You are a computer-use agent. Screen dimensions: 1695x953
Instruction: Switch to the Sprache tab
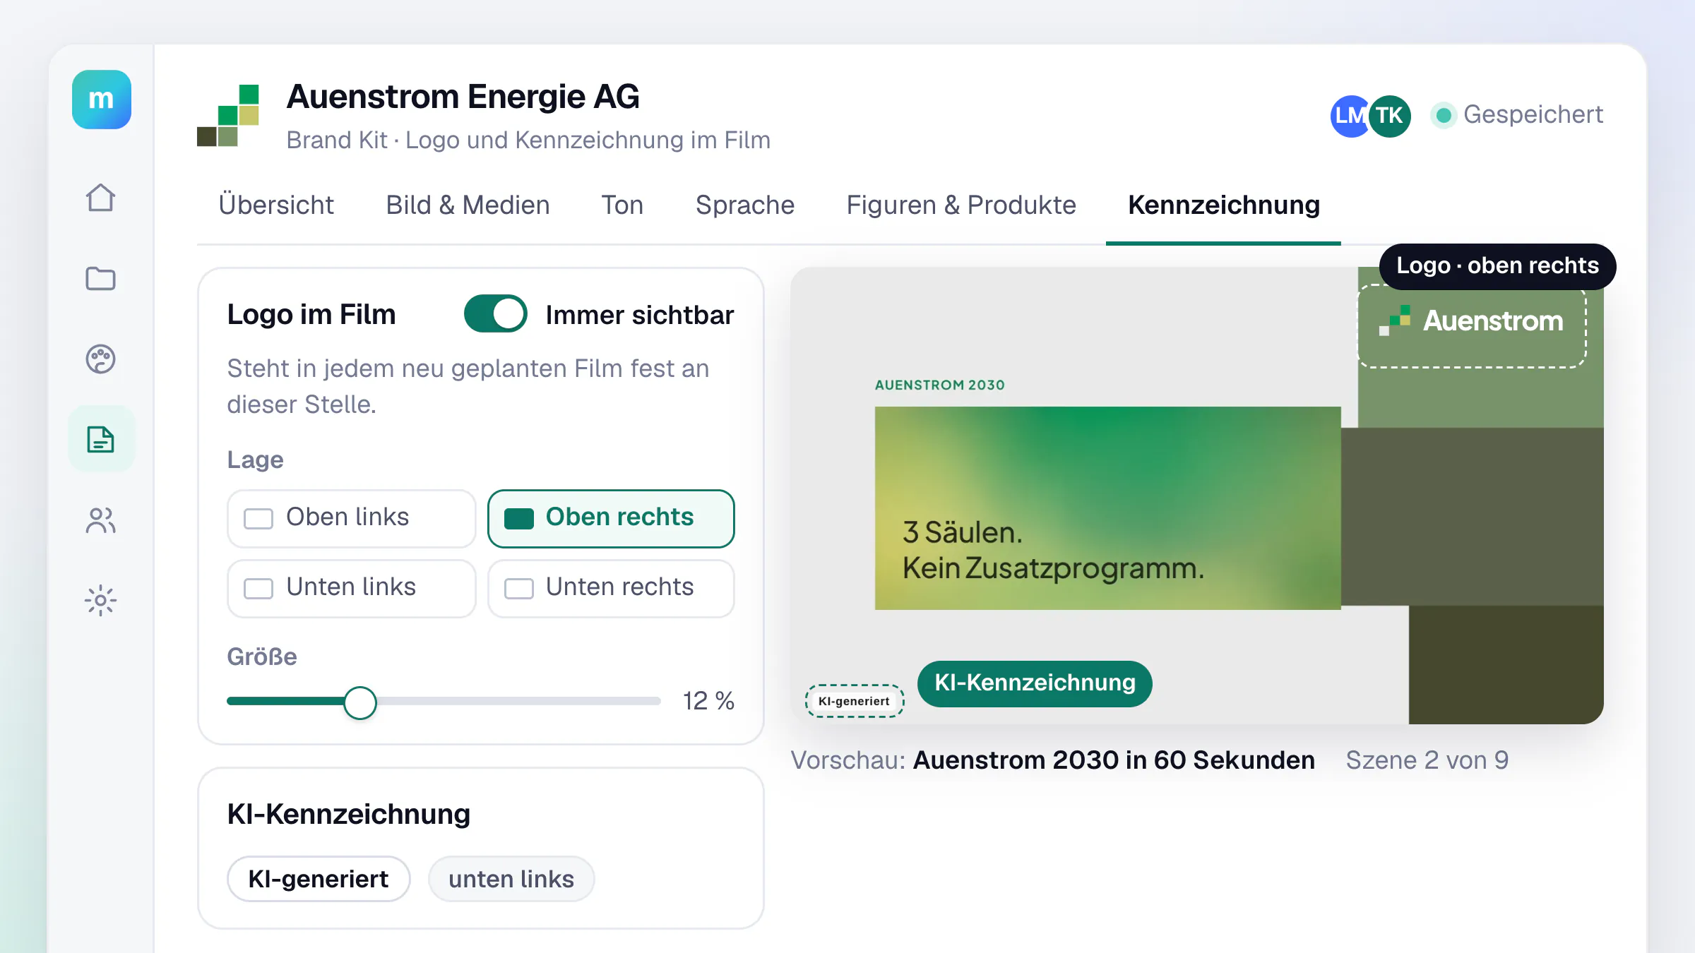(745, 205)
